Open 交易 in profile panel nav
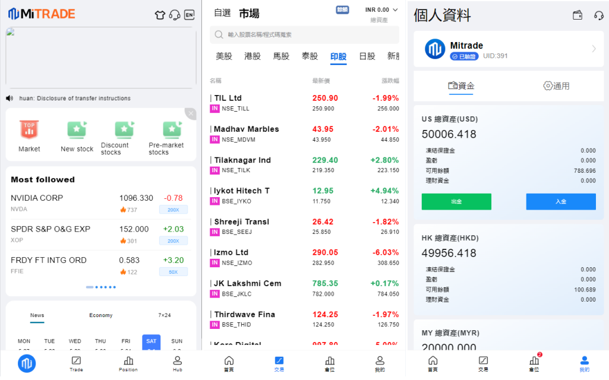The height and width of the screenshot is (380, 609). click(x=483, y=364)
